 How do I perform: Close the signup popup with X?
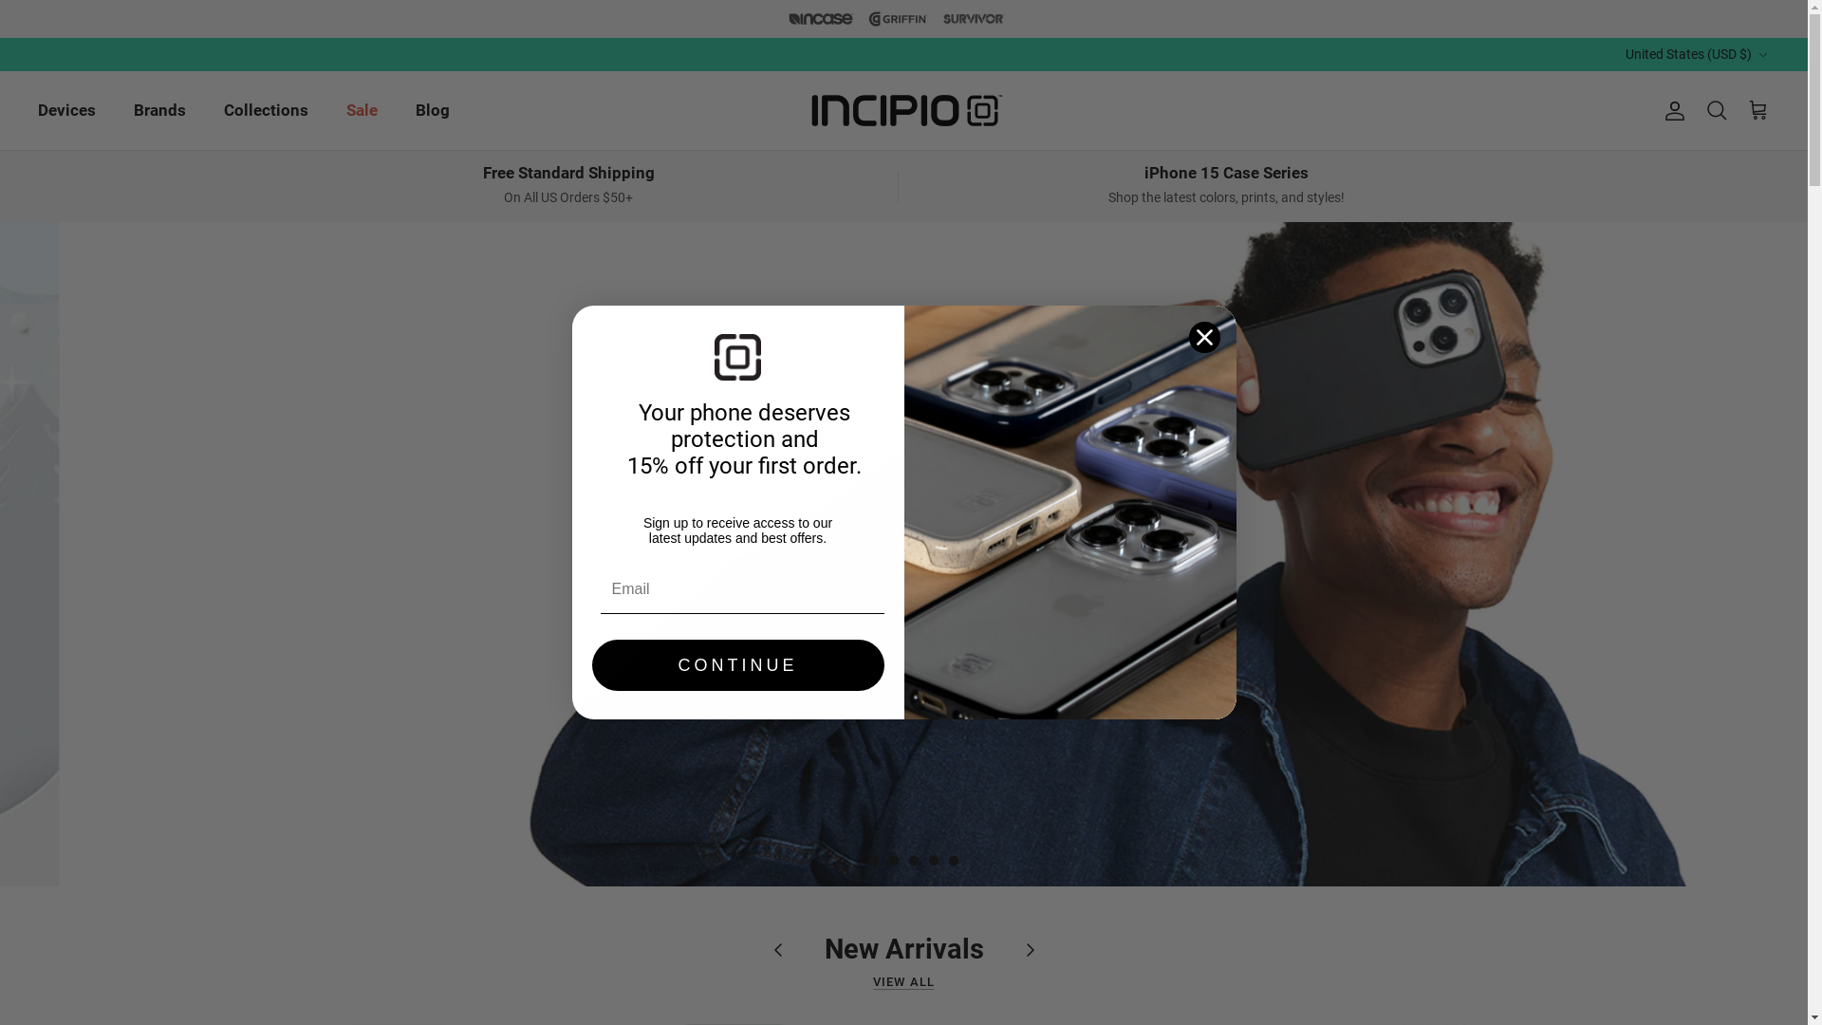(x=1204, y=337)
